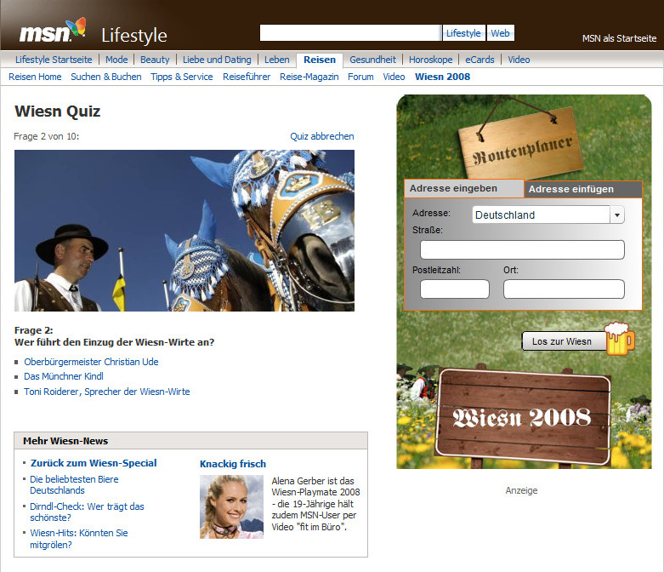Open Knackig frisch headline
The image size is (664, 572).
[x=233, y=464]
